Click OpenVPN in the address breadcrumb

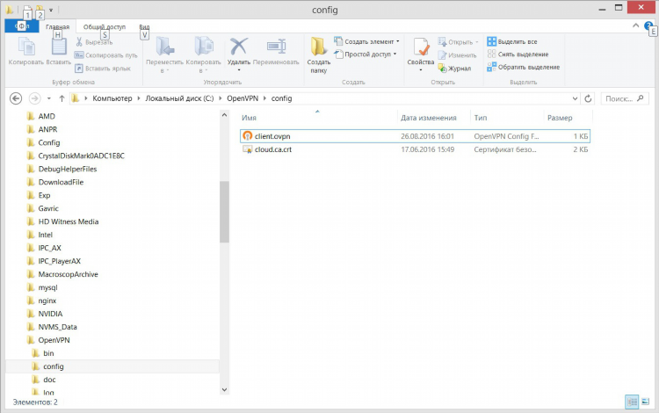[243, 98]
